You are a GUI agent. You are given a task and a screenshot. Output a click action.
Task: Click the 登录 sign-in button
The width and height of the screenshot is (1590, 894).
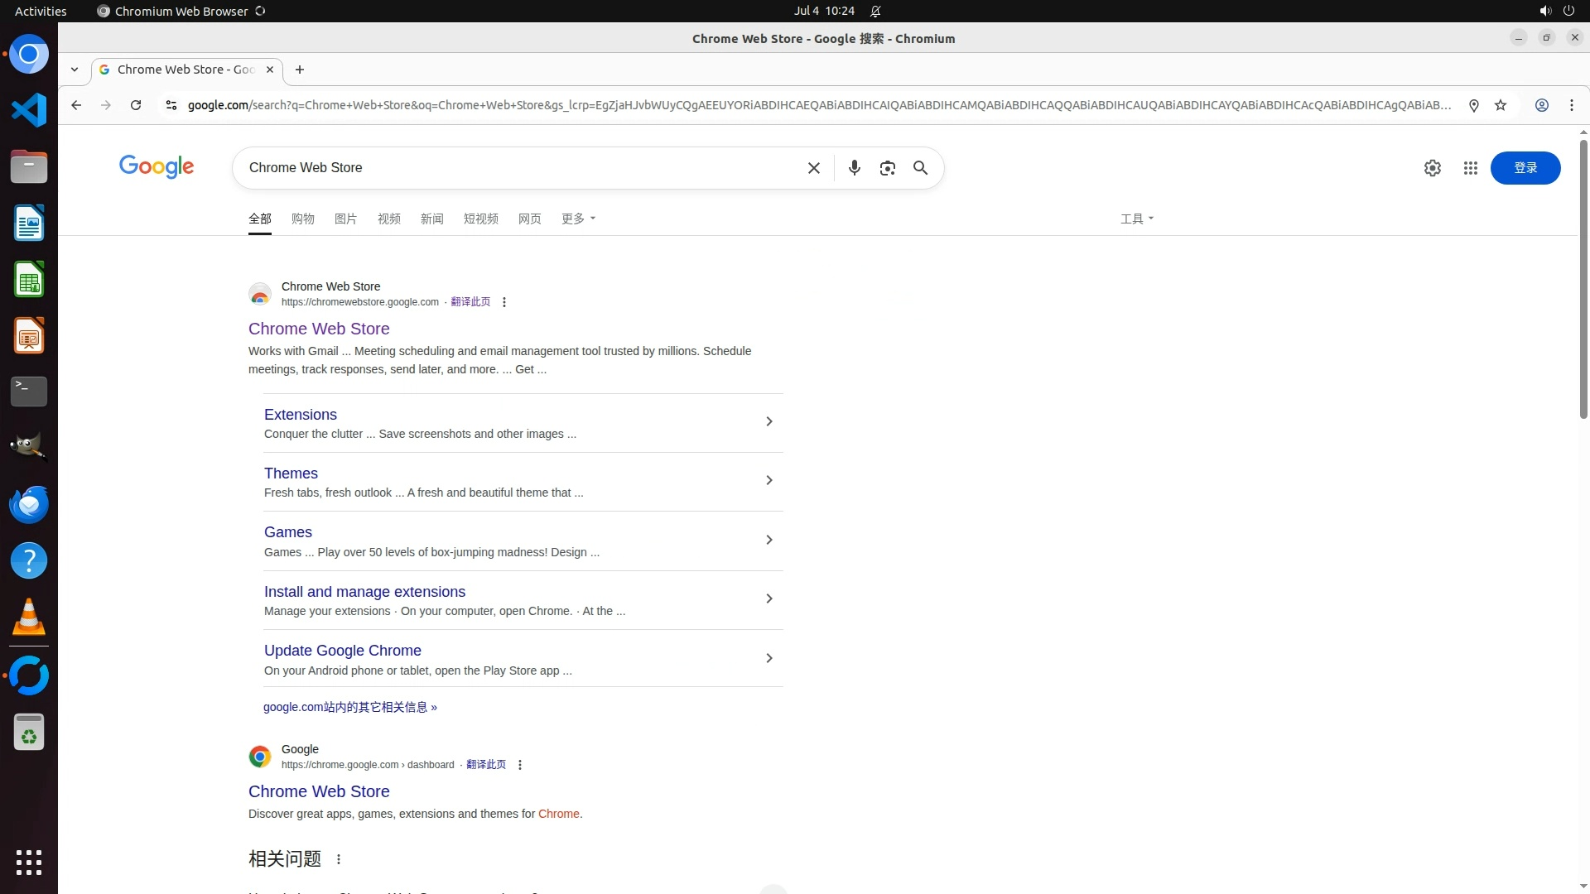click(1525, 168)
